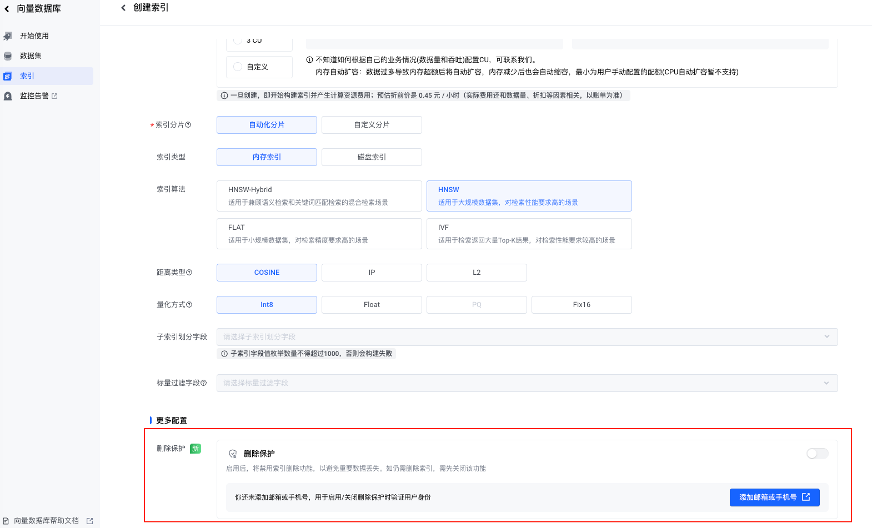
Task: Select the 自定义 CU radio option
Action: pyautogui.click(x=238, y=67)
